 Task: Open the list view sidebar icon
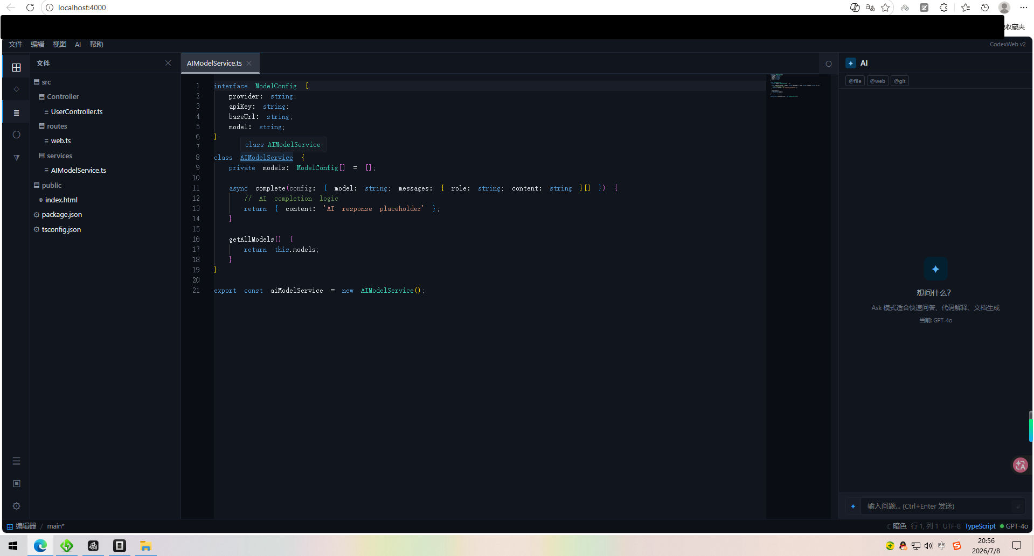coord(16,113)
